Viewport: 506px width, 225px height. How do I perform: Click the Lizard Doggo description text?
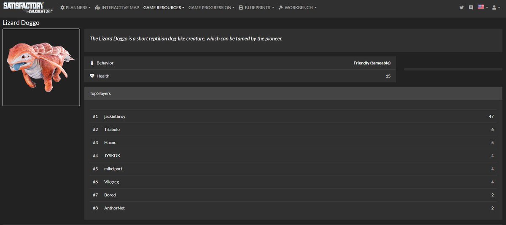(186, 38)
